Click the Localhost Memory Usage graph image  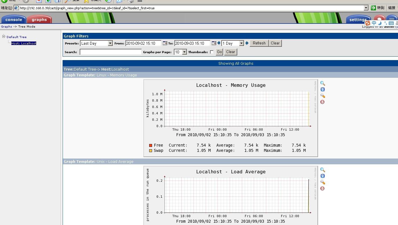click(x=231, y=118)
